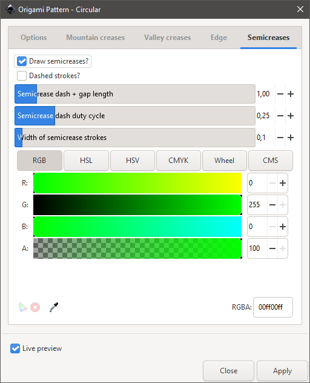
Task: Decrease the A alpha value
Action: [272, 248]
